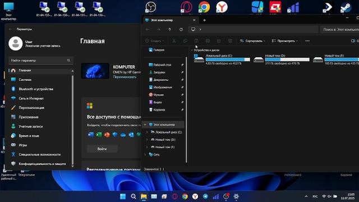Open Start menu on taskbar

(x=123, y=196)
